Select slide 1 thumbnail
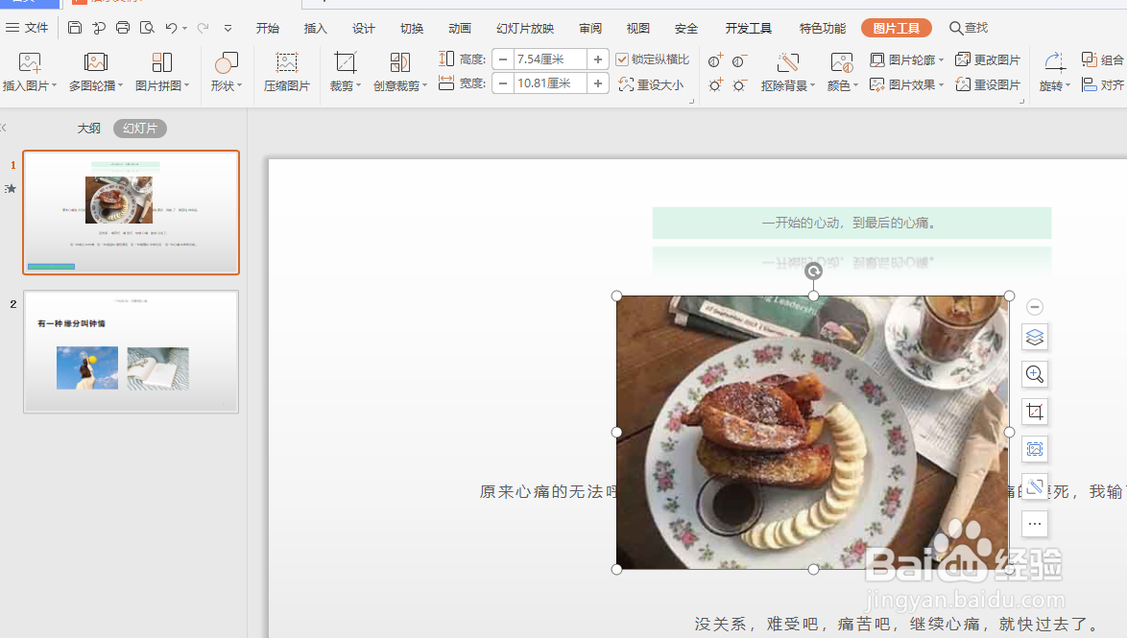 (x=131, y=213)
